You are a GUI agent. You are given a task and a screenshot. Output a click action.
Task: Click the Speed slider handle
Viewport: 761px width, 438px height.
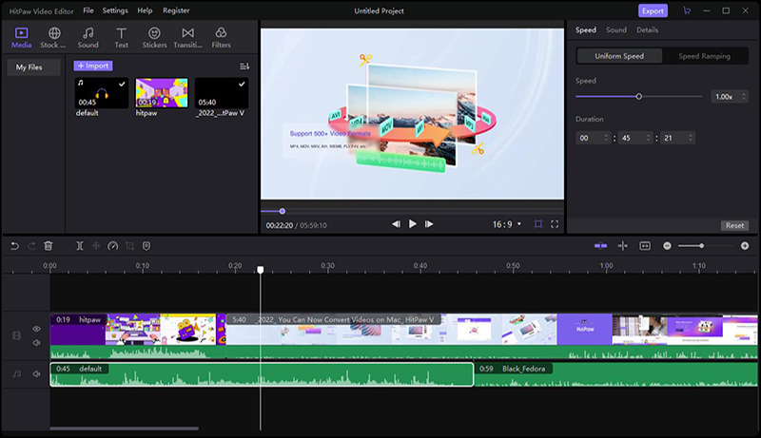638,96
